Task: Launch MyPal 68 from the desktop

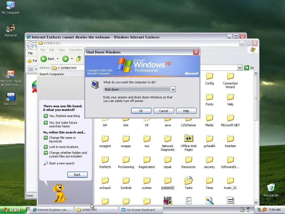Action: tap(11, 30)
